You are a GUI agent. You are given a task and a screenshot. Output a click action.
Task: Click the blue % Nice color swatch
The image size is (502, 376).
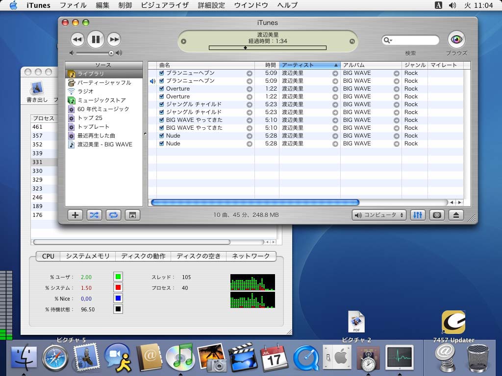[118, 298]
